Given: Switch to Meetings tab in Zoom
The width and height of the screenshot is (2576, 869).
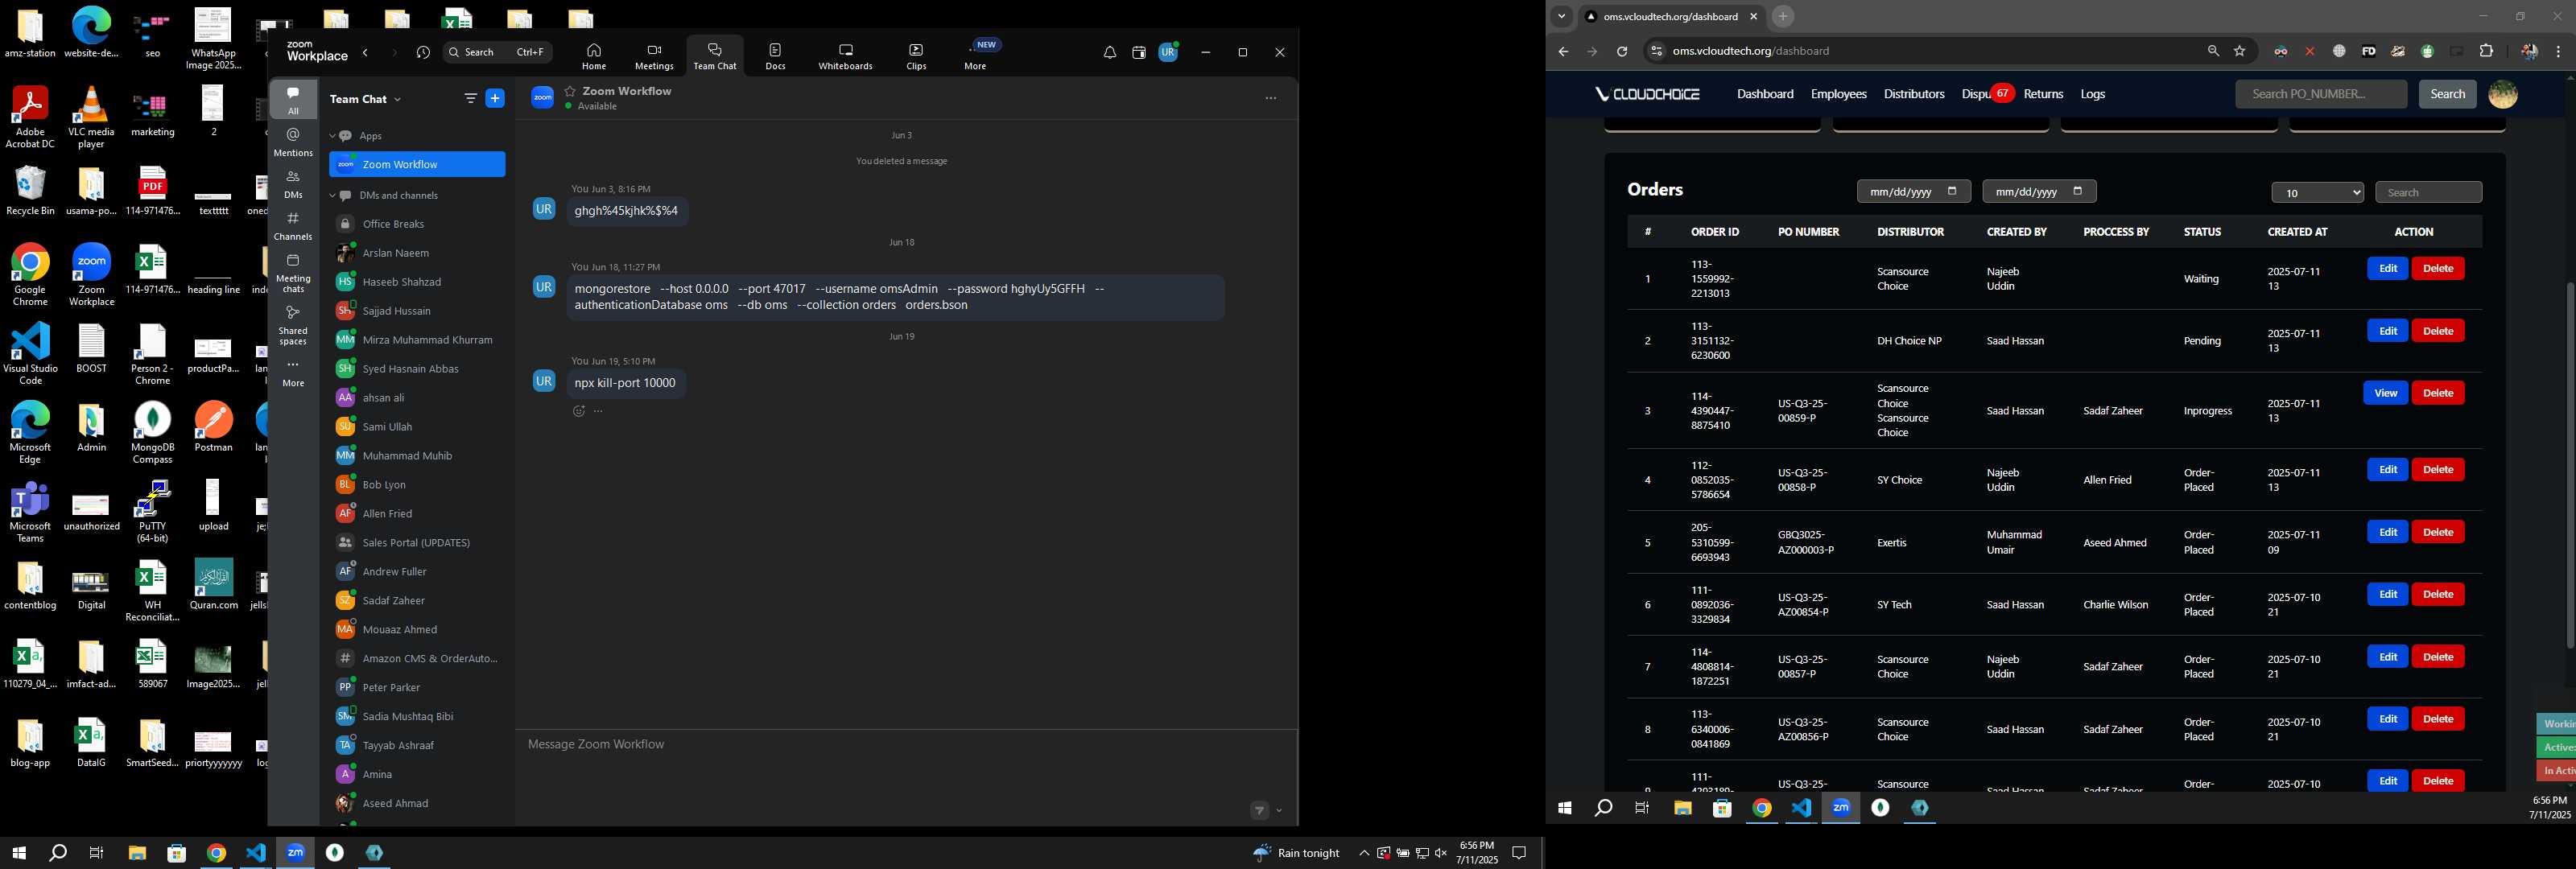Looking at the screenshot, I should pos(654,56).
